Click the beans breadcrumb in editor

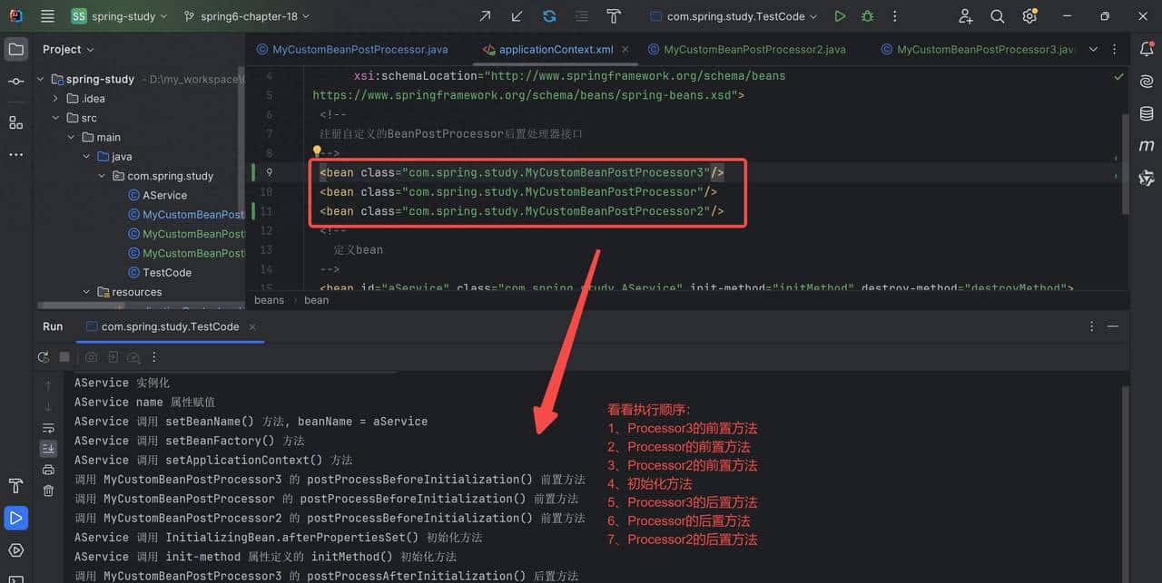[x=269, y=300]
